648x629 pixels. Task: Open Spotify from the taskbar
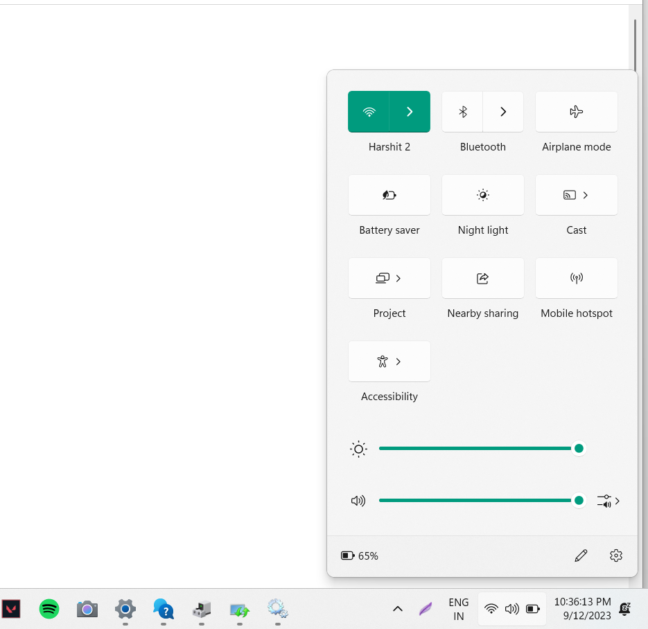[x=49, y=609]
